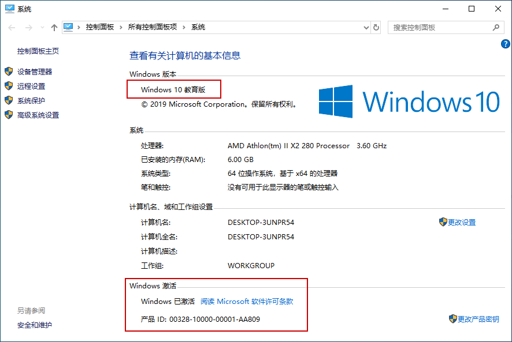Expand chevron after 所有控制面板项 breadcrumb
Image resolution: width=512 pixels, height=342 pixels.
(x=184, y=27)
